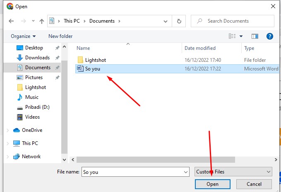Click the Word icon of 'So you'

[x=80, y=69]
